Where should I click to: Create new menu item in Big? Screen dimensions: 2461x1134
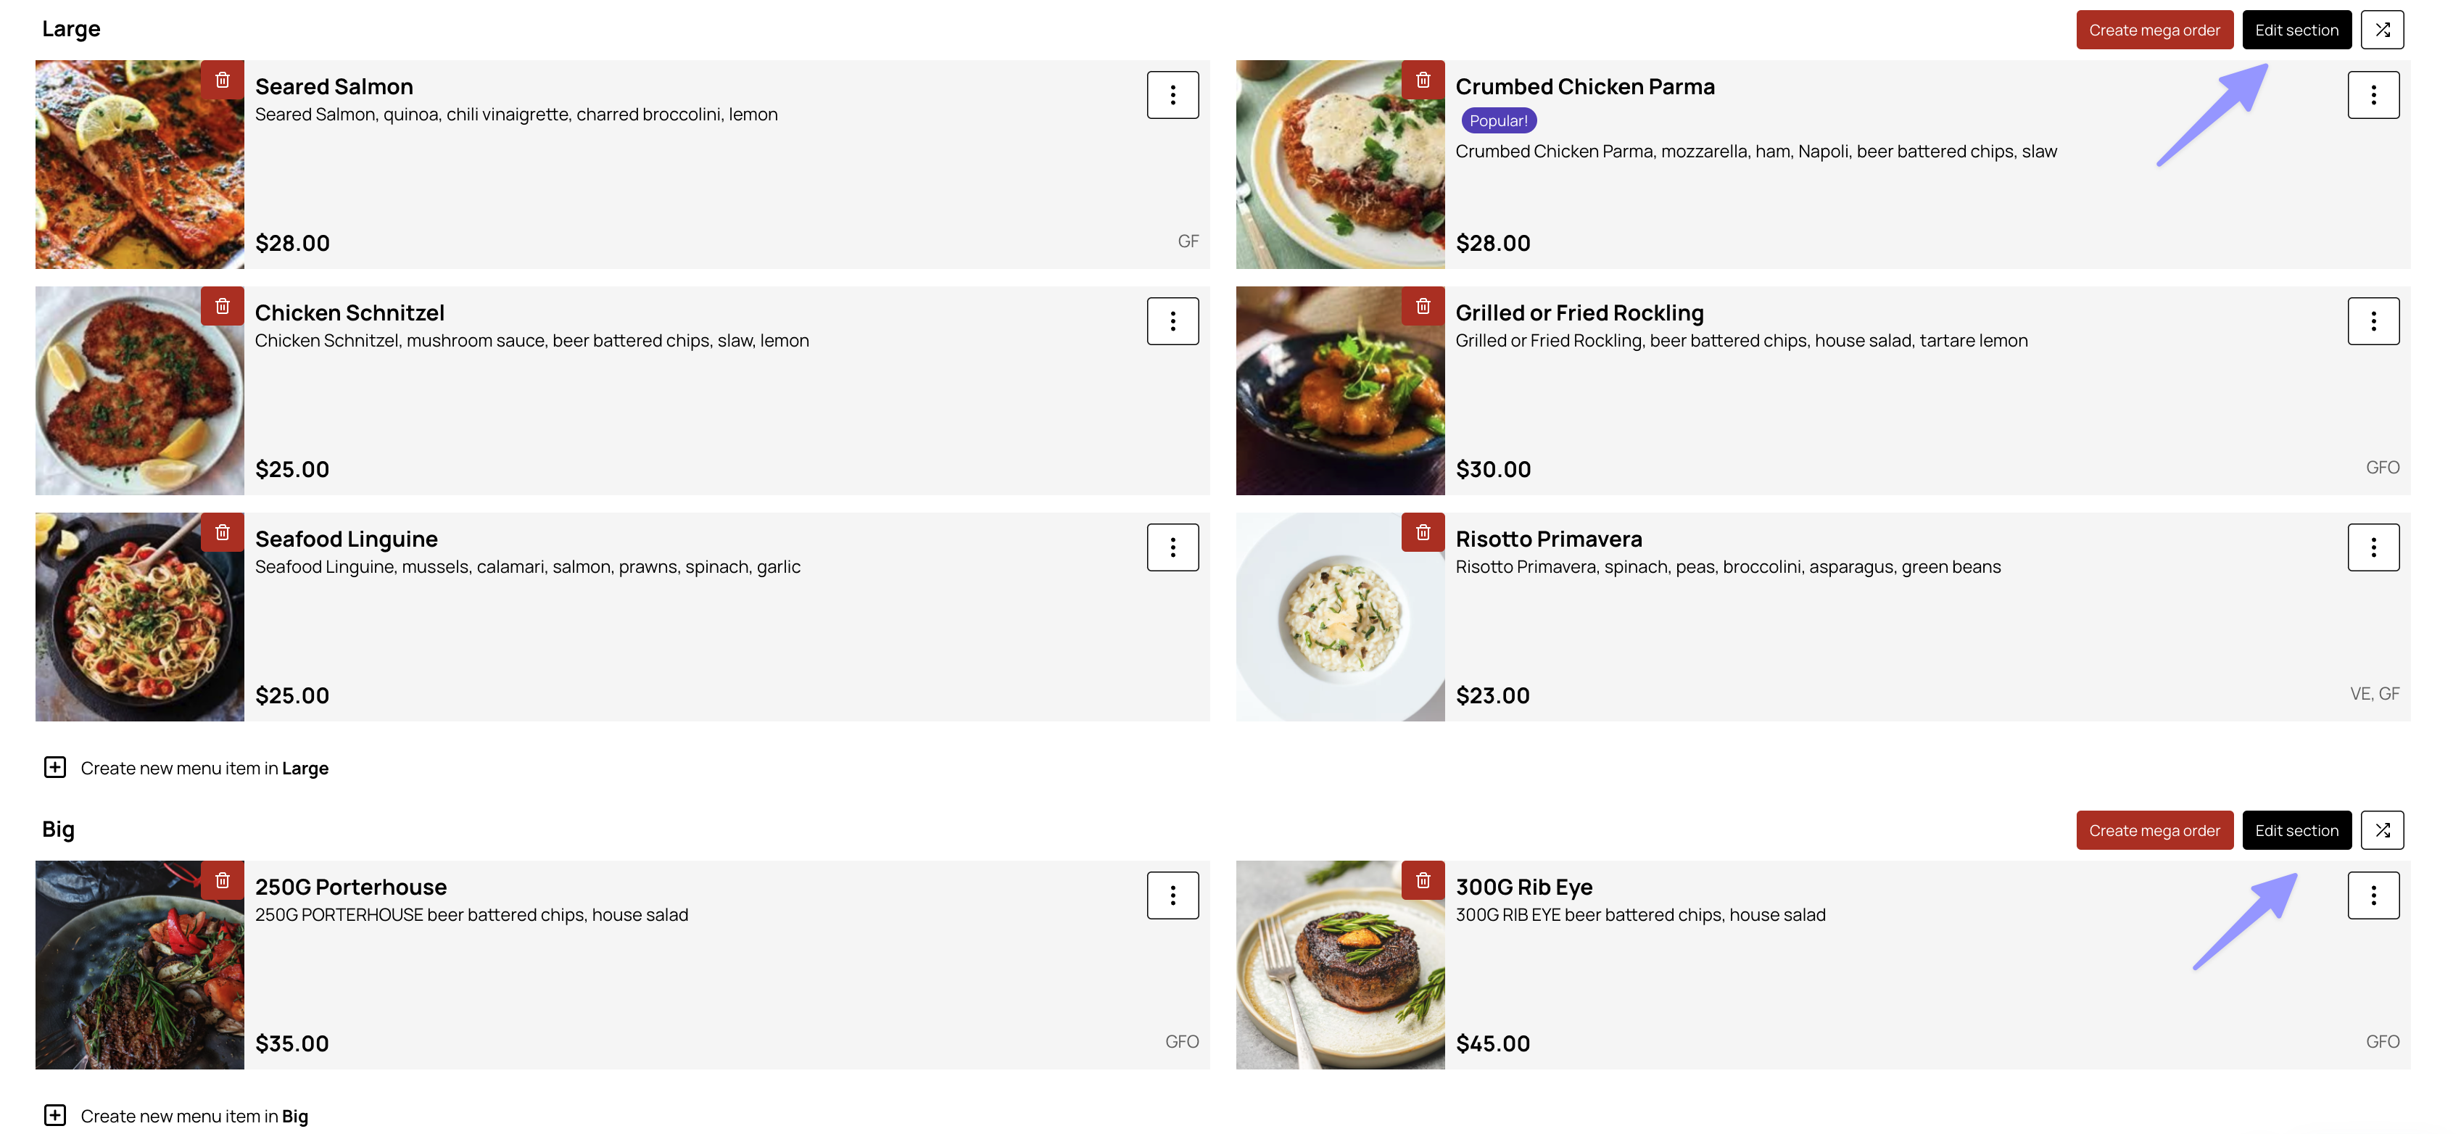(x=175, y=1116)
